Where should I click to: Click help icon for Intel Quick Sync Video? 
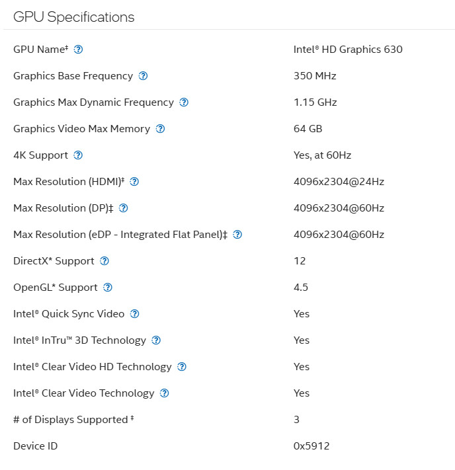tap(135, 314)
